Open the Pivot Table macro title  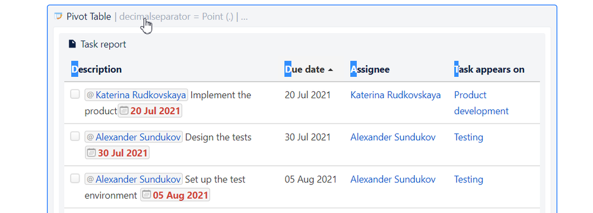(89, 17)
